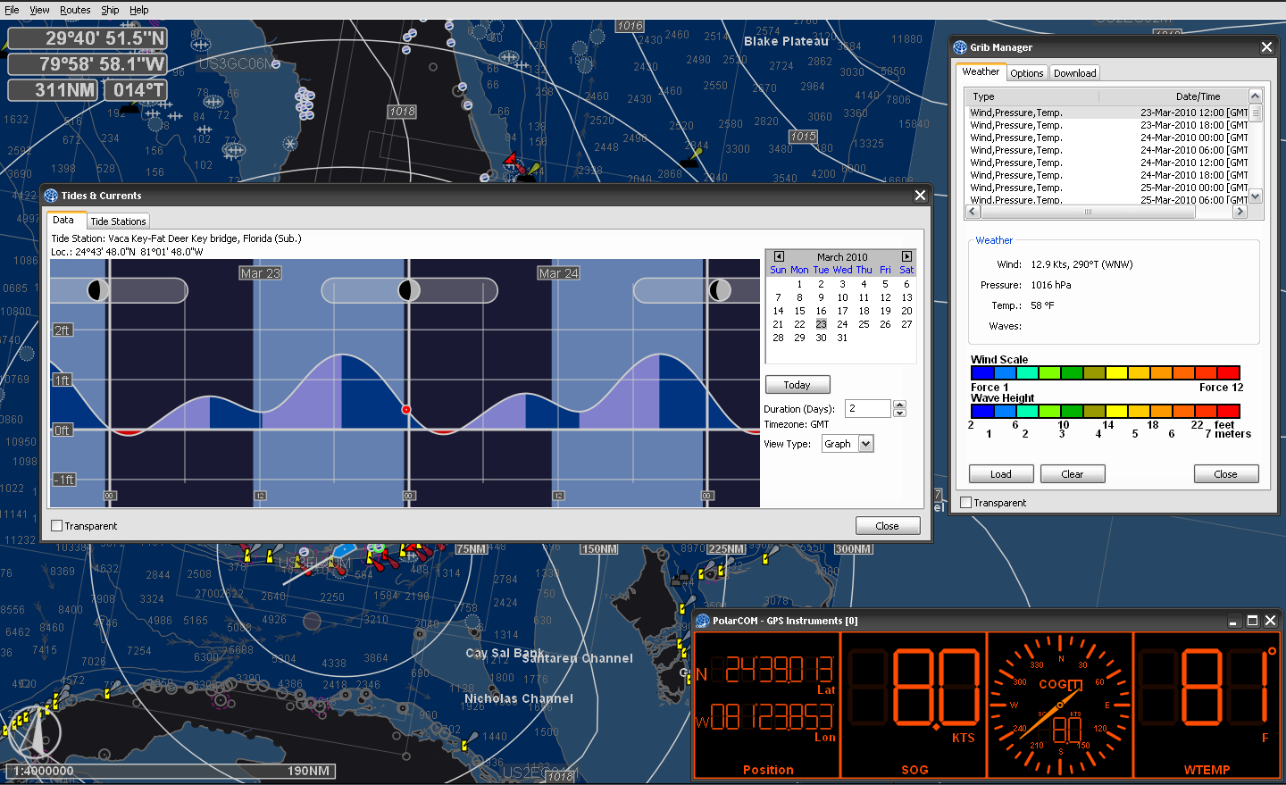Image resolution: width=1286 pixels, height=785 pixels.
Task: Click the Mar 23 date label on graph
Action: coord(260,273)
